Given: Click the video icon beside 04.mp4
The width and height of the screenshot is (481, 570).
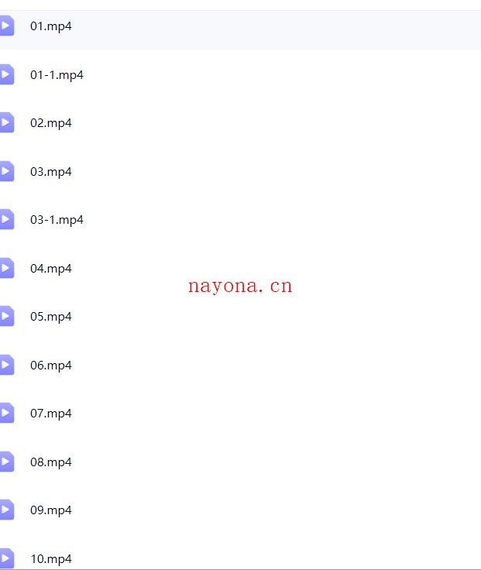Looking at the screenshot, I should pyautogui.click(x=7, y=268).
